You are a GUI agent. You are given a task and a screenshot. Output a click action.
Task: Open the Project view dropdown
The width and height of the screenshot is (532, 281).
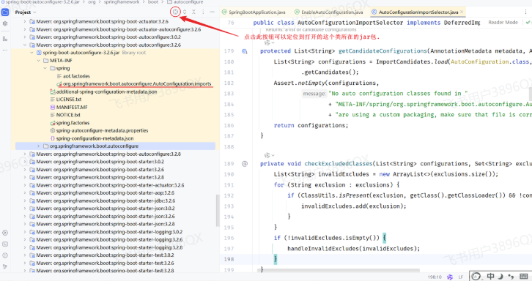pos(26,12)
